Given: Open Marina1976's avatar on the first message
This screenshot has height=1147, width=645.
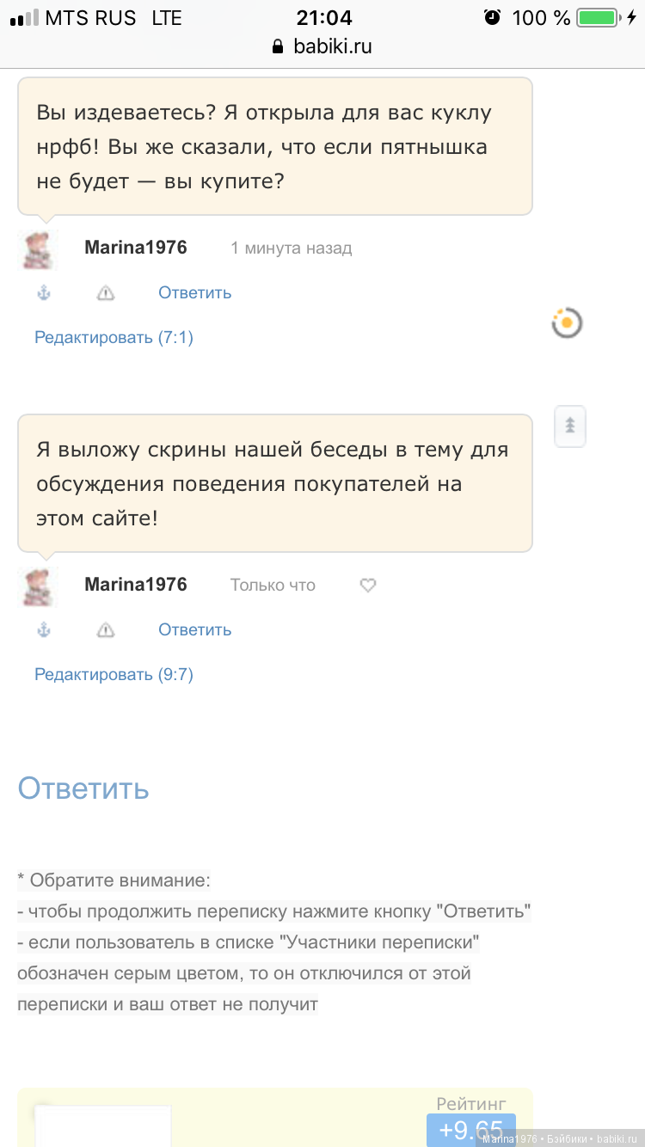Looking at the screenshot, I should [38, 247].
